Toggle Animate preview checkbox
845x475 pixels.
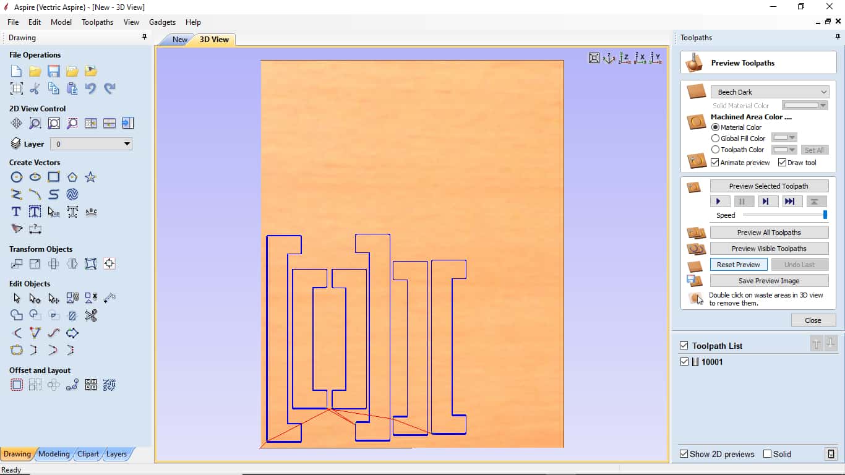click(x=715, y=163)
